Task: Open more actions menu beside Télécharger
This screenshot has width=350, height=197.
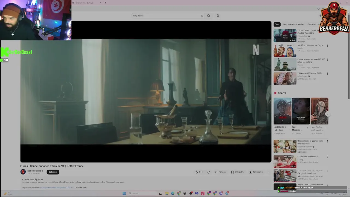Action: (x=269, y=172)
